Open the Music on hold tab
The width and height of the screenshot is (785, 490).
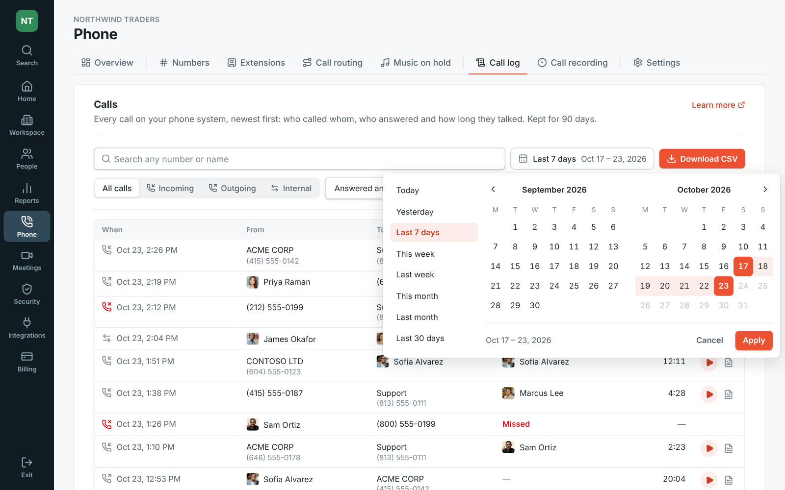416,63
